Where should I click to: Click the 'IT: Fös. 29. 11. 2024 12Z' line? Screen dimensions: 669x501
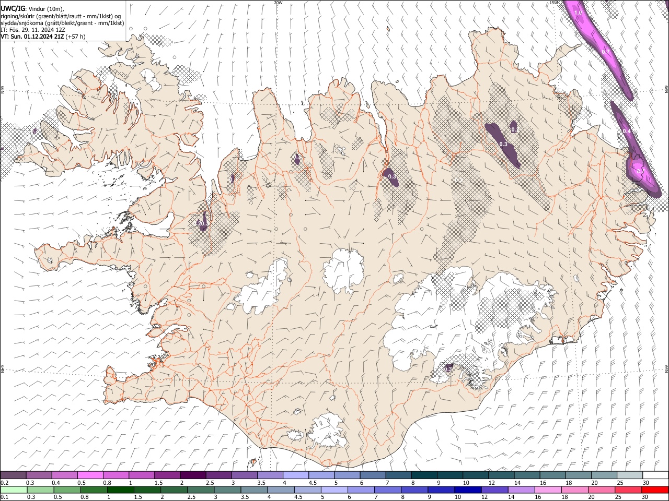coord(32,30)
